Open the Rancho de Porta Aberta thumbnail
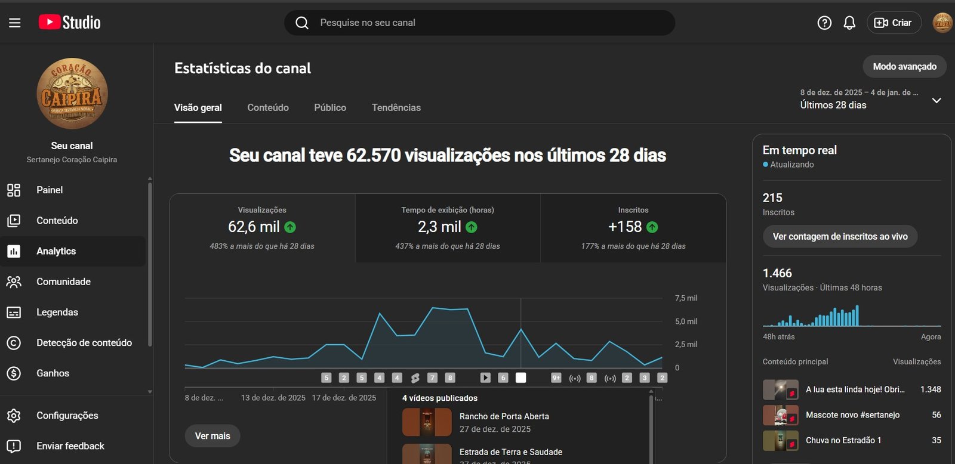Viewport: 955px width, 464px height. pyautogui.click(x=427, y=422)
